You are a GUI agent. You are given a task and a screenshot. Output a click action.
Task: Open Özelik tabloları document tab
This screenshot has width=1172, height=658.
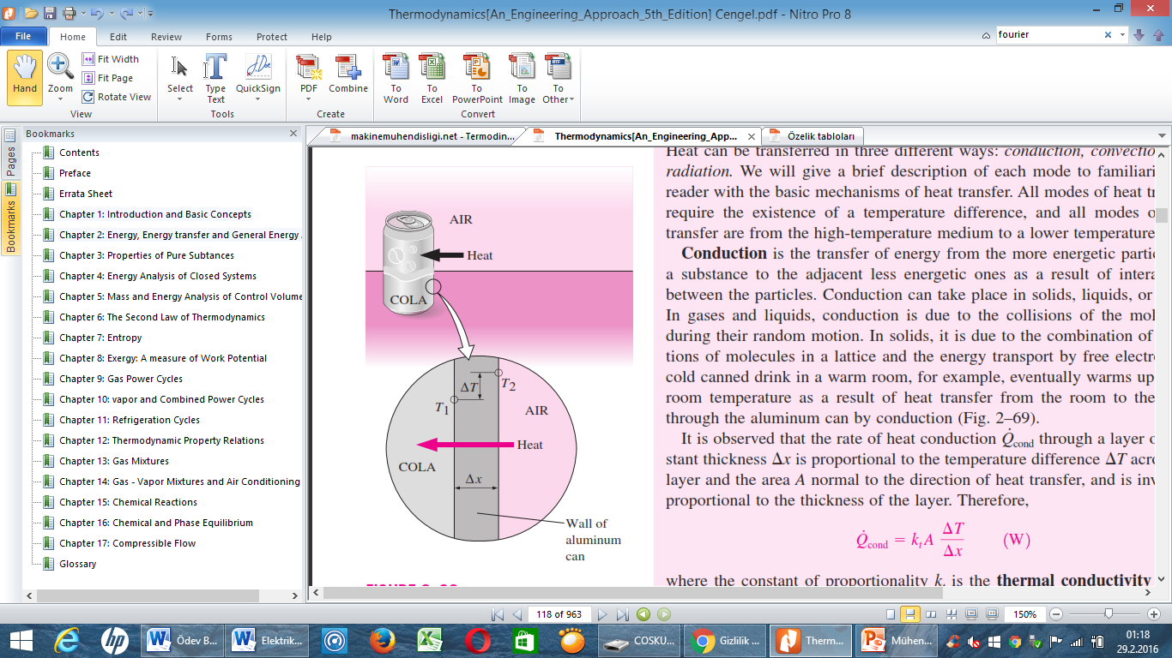click(813, 135)
